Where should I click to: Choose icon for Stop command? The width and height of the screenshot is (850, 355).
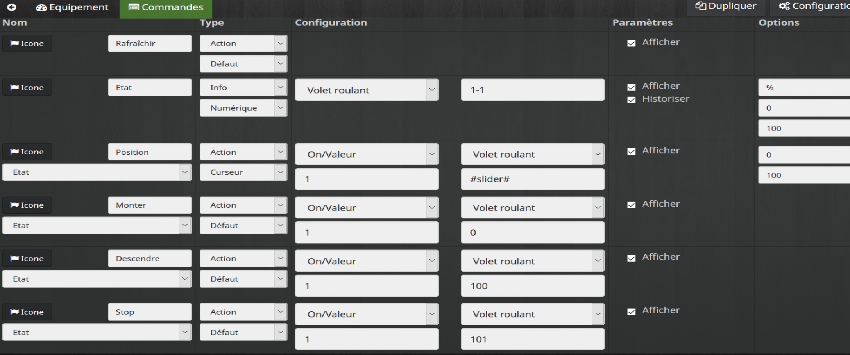point(27,312)
